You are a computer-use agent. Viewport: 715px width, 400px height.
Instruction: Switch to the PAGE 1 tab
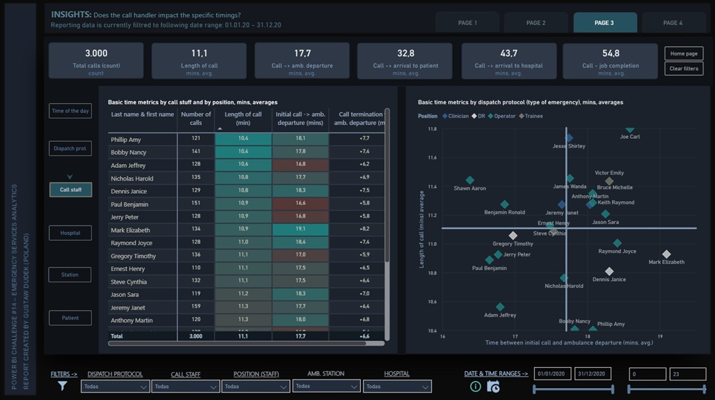click(x=467, y=23)
